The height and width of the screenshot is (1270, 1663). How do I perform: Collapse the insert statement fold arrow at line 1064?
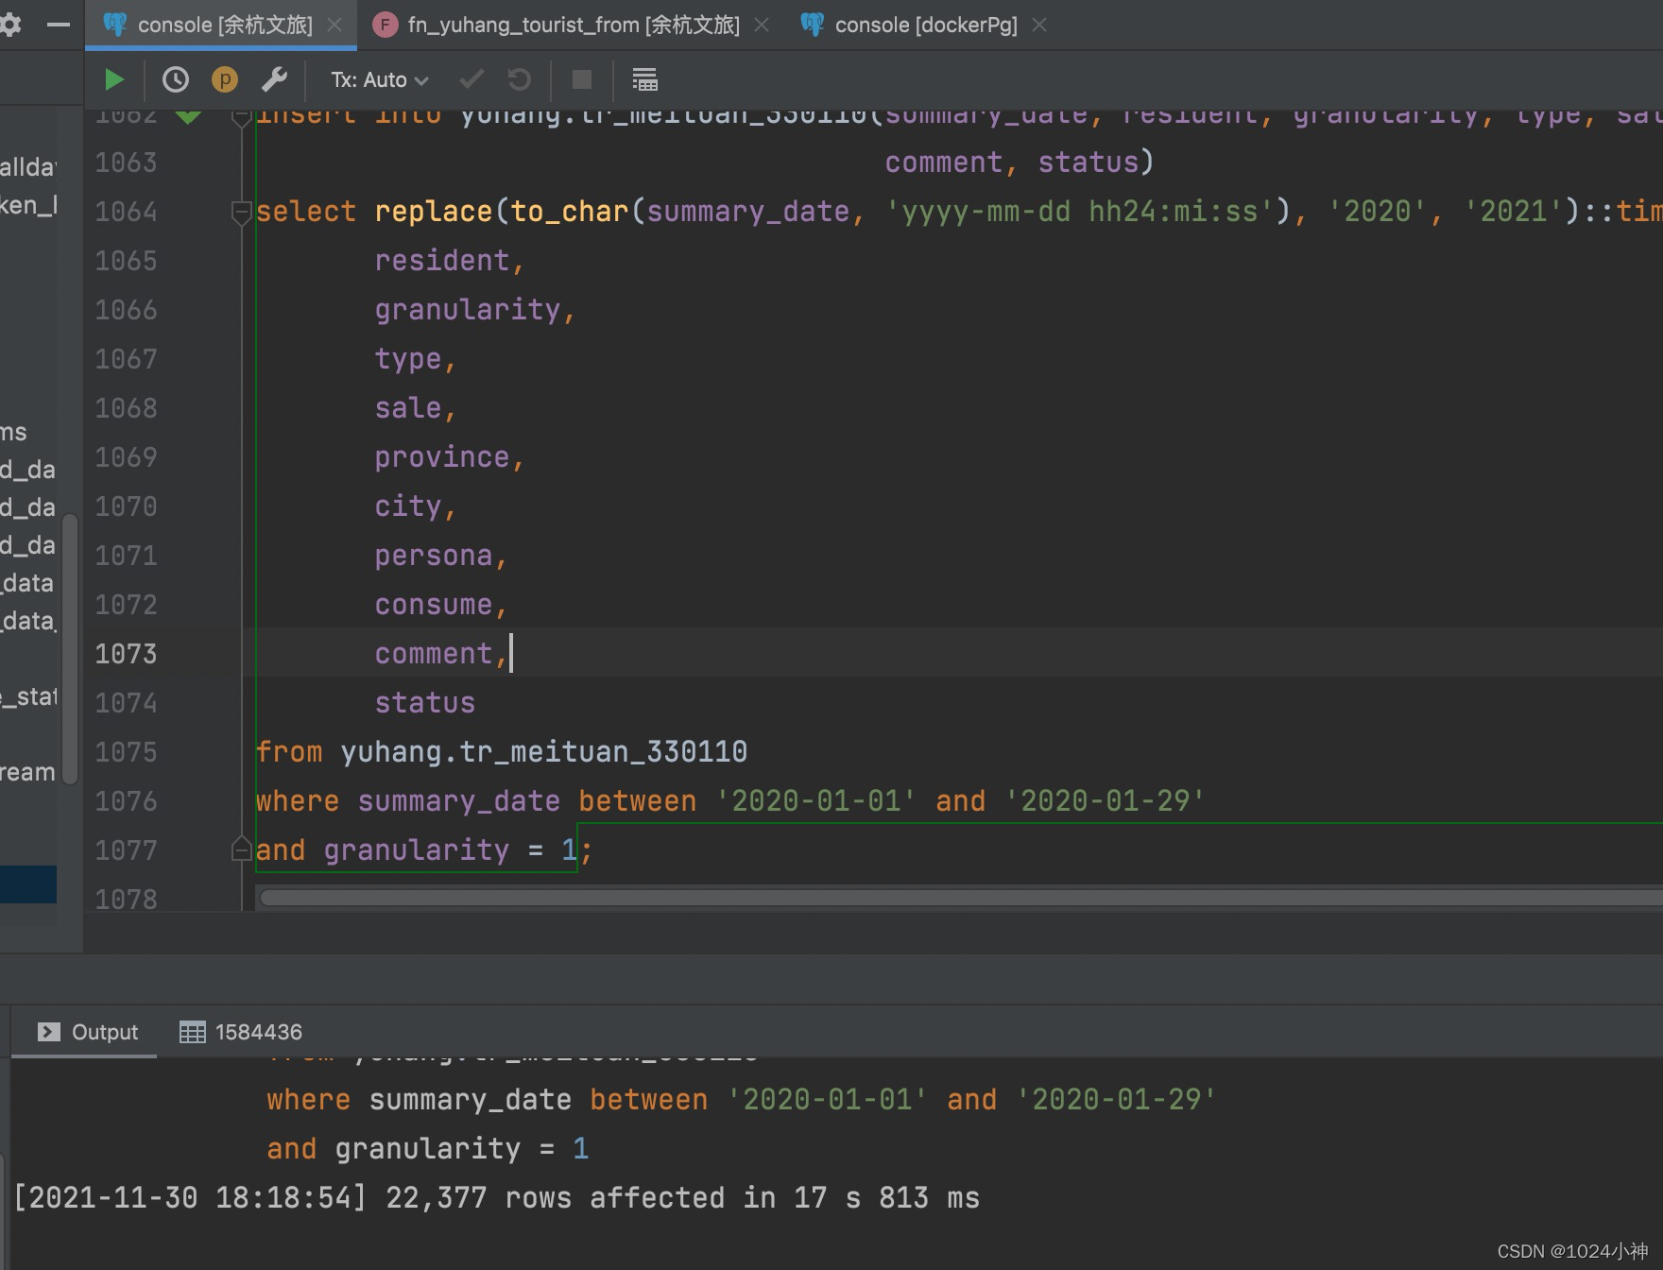tap(241, 212)
